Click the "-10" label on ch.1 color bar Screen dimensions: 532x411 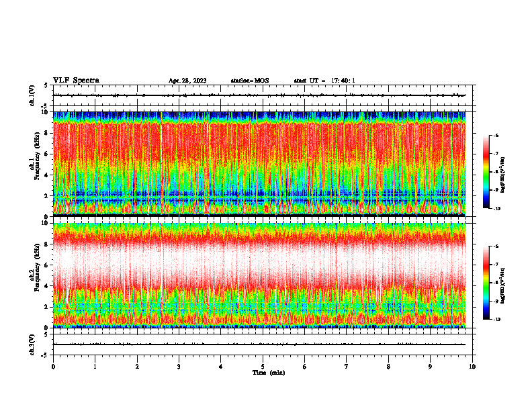tap(496, 209)
